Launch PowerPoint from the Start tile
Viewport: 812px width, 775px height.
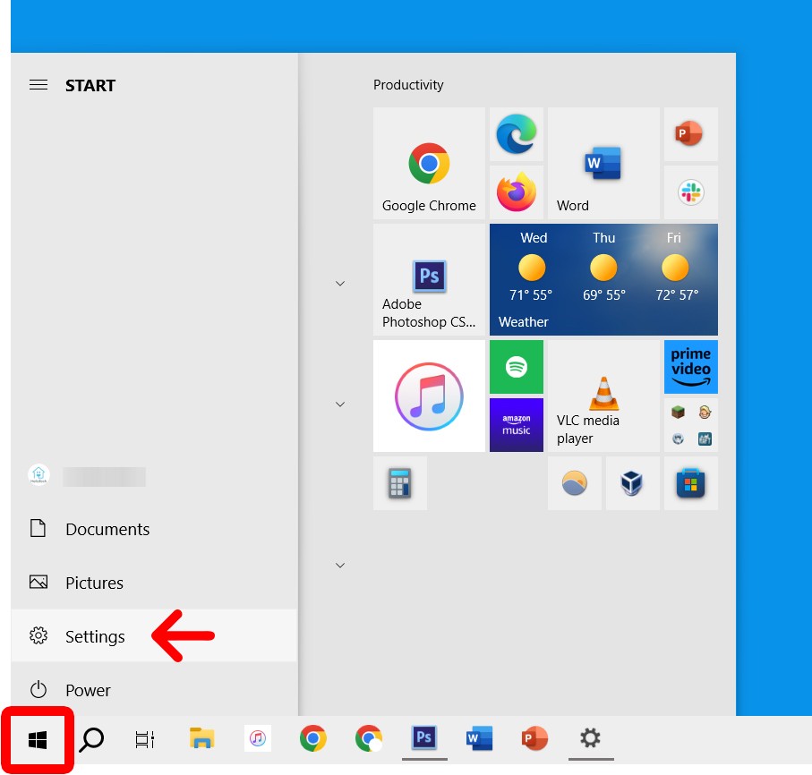[691, 134]
